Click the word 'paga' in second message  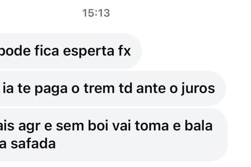click(51, 89)
